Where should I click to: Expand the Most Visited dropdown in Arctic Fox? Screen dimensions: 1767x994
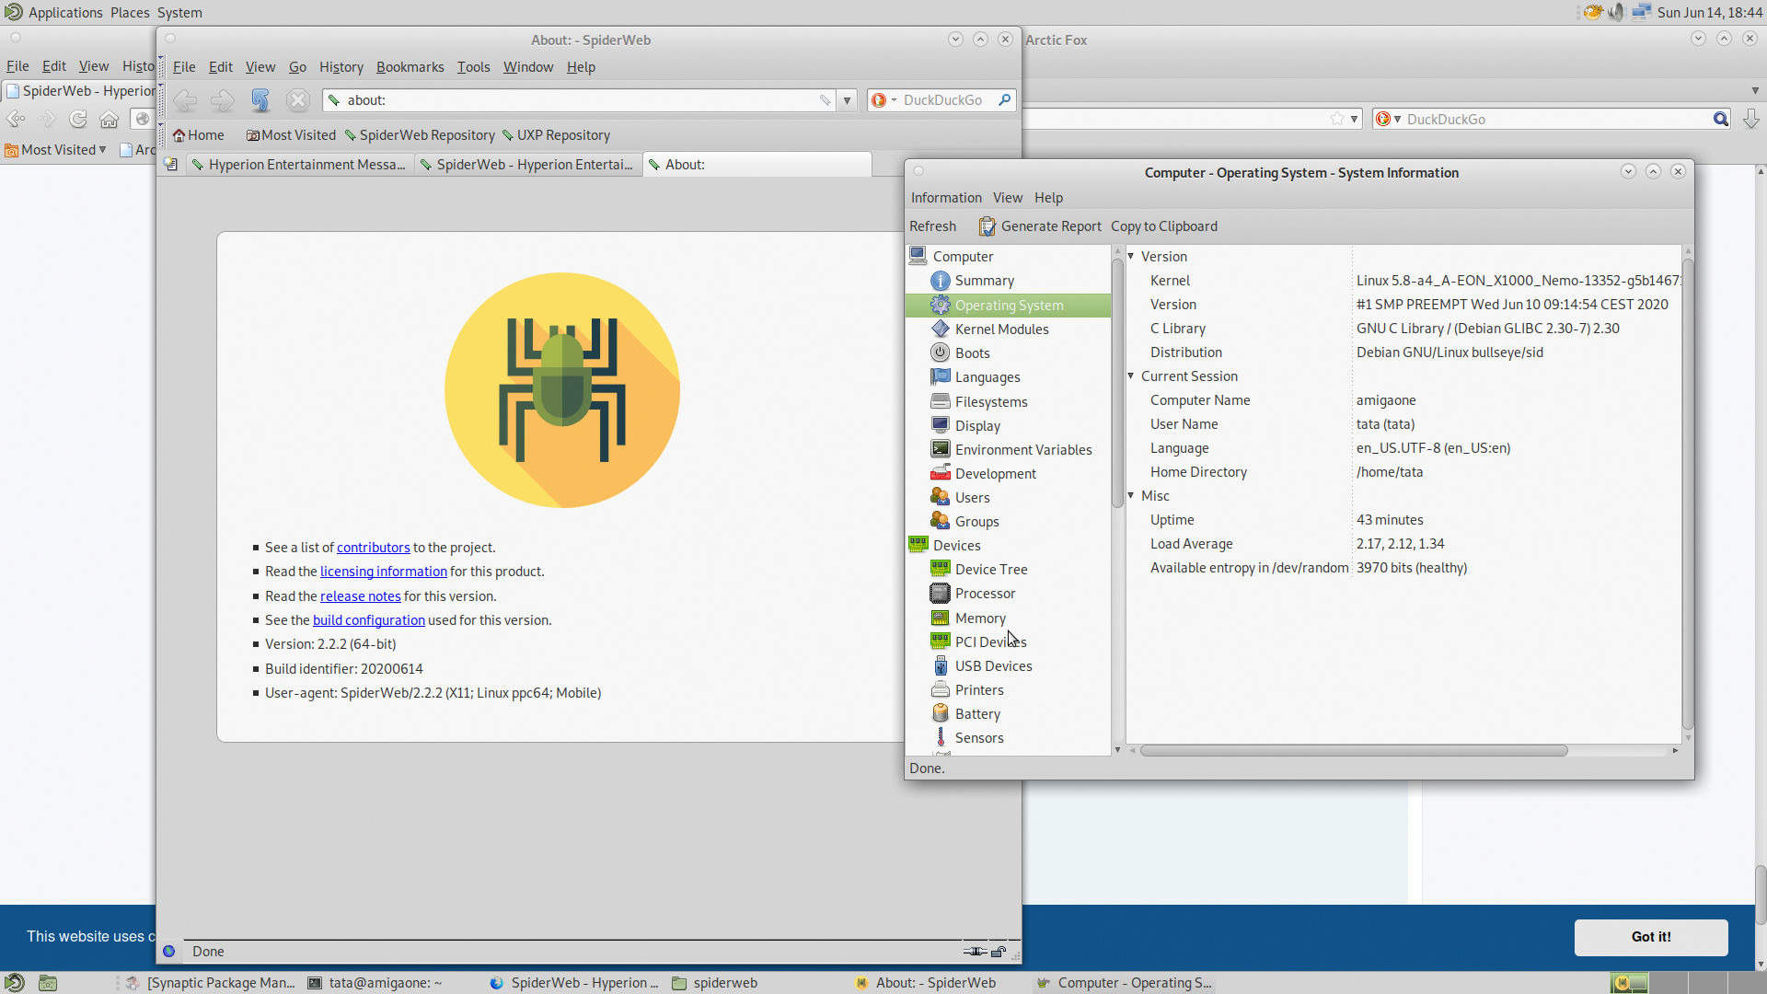(x=102, y=150)
